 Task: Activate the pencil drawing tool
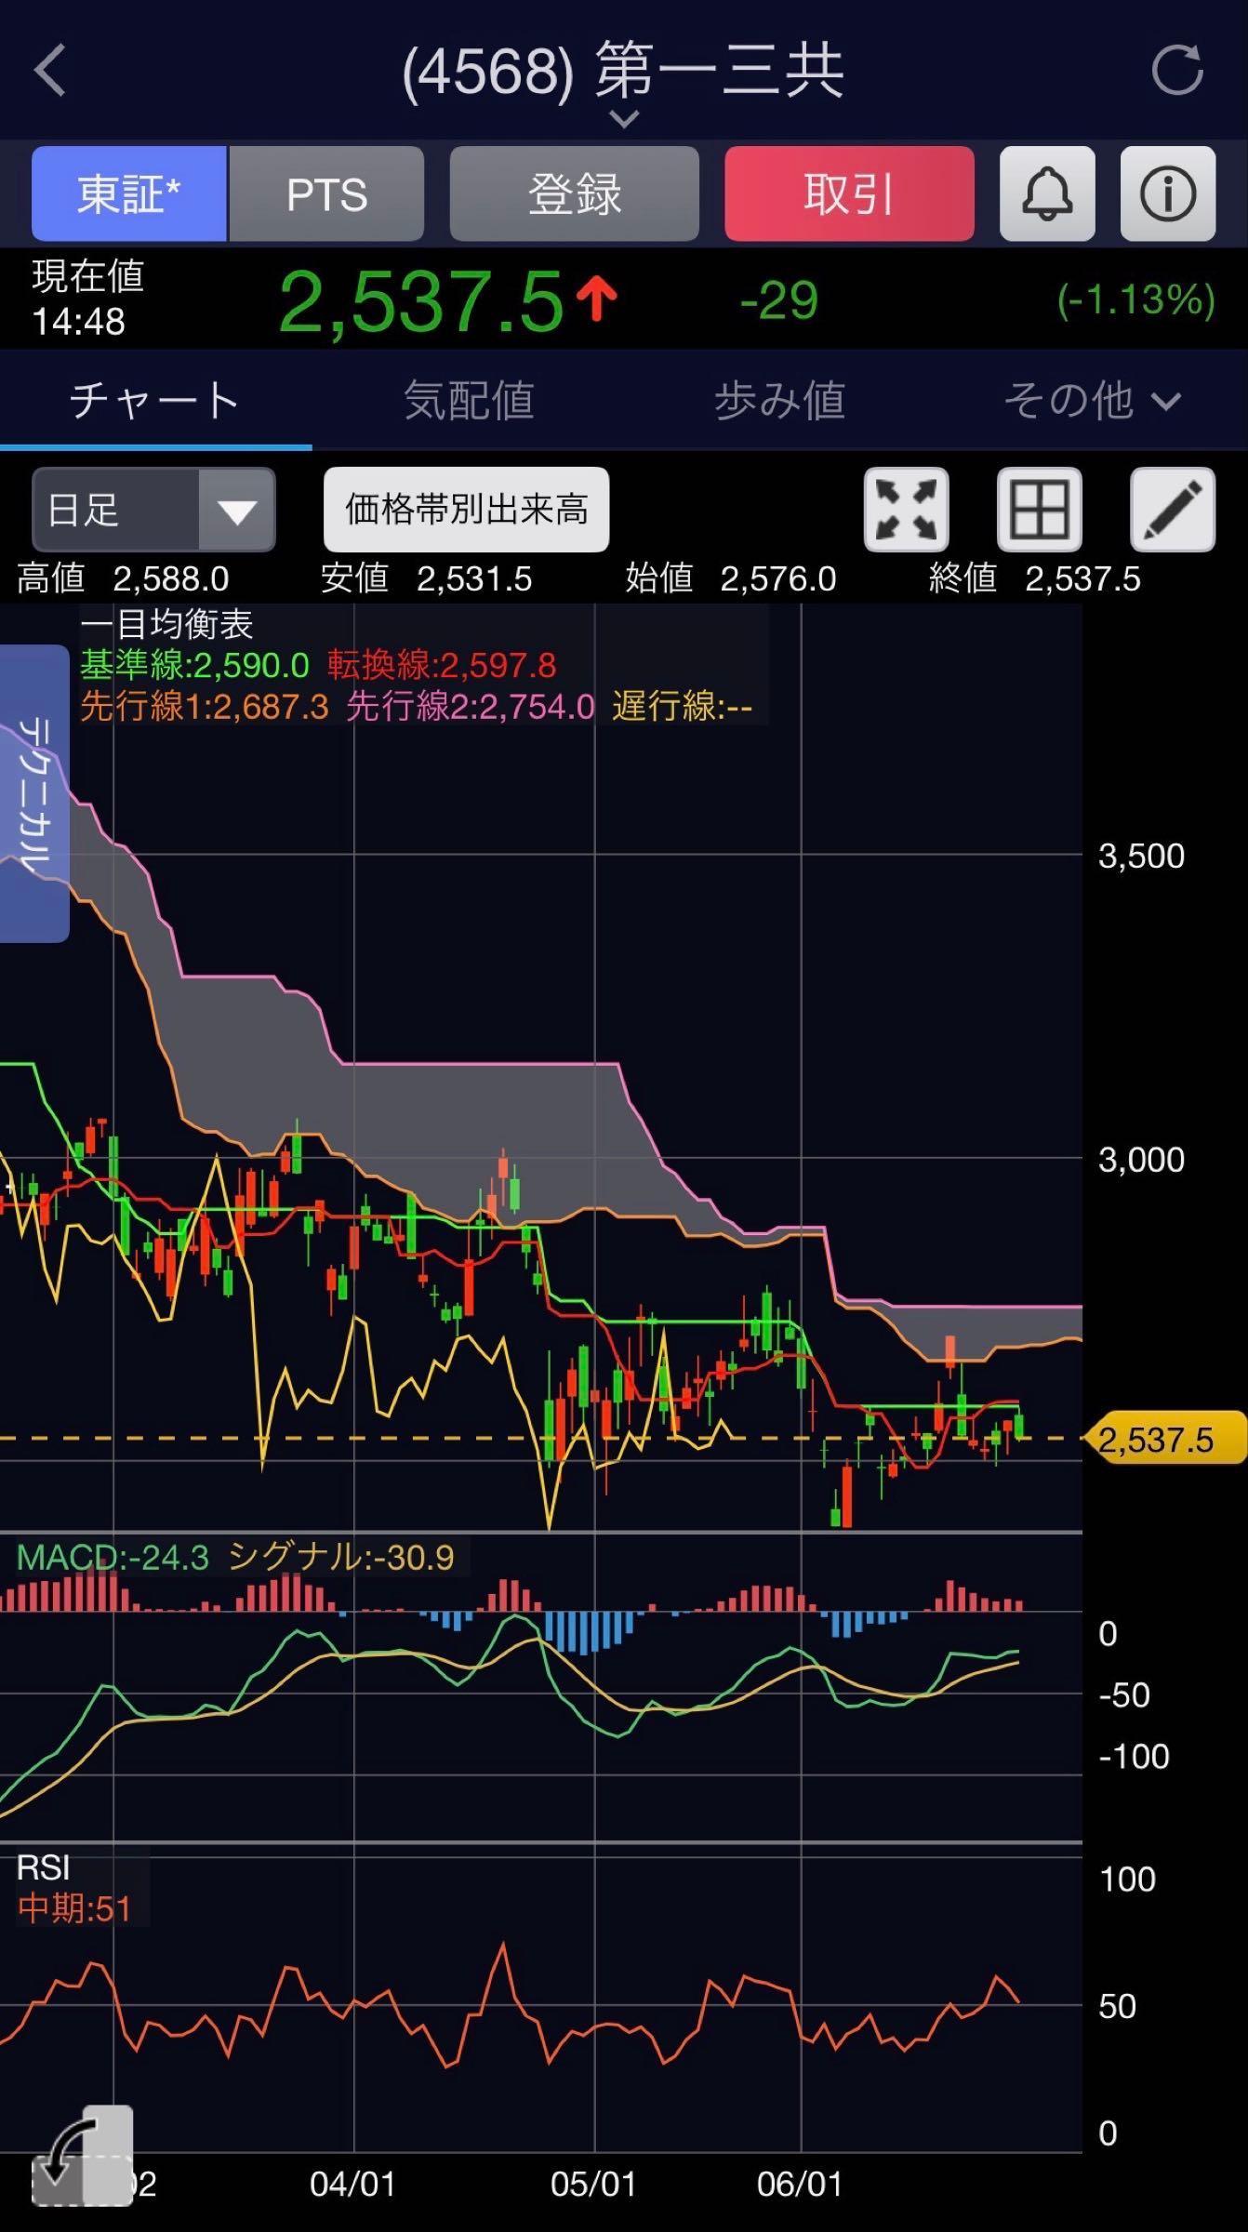pos(1173,510)
